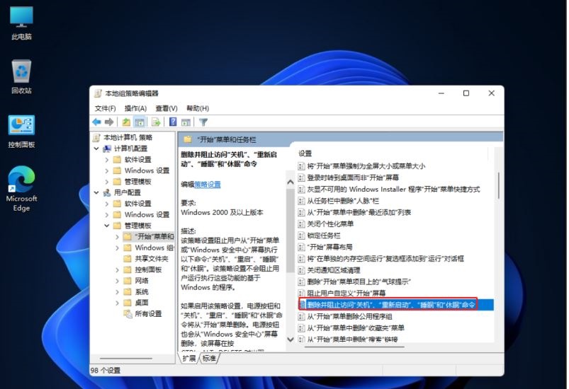The width and height of the screenshot is (569, 389).
Task: Collapse 管理模板 under 用户配置
Action: [107, 226]
